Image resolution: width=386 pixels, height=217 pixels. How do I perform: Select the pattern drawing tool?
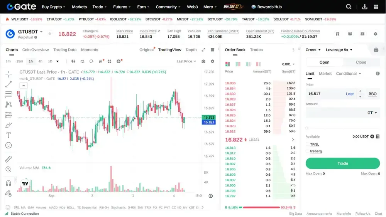coord(8,104)
